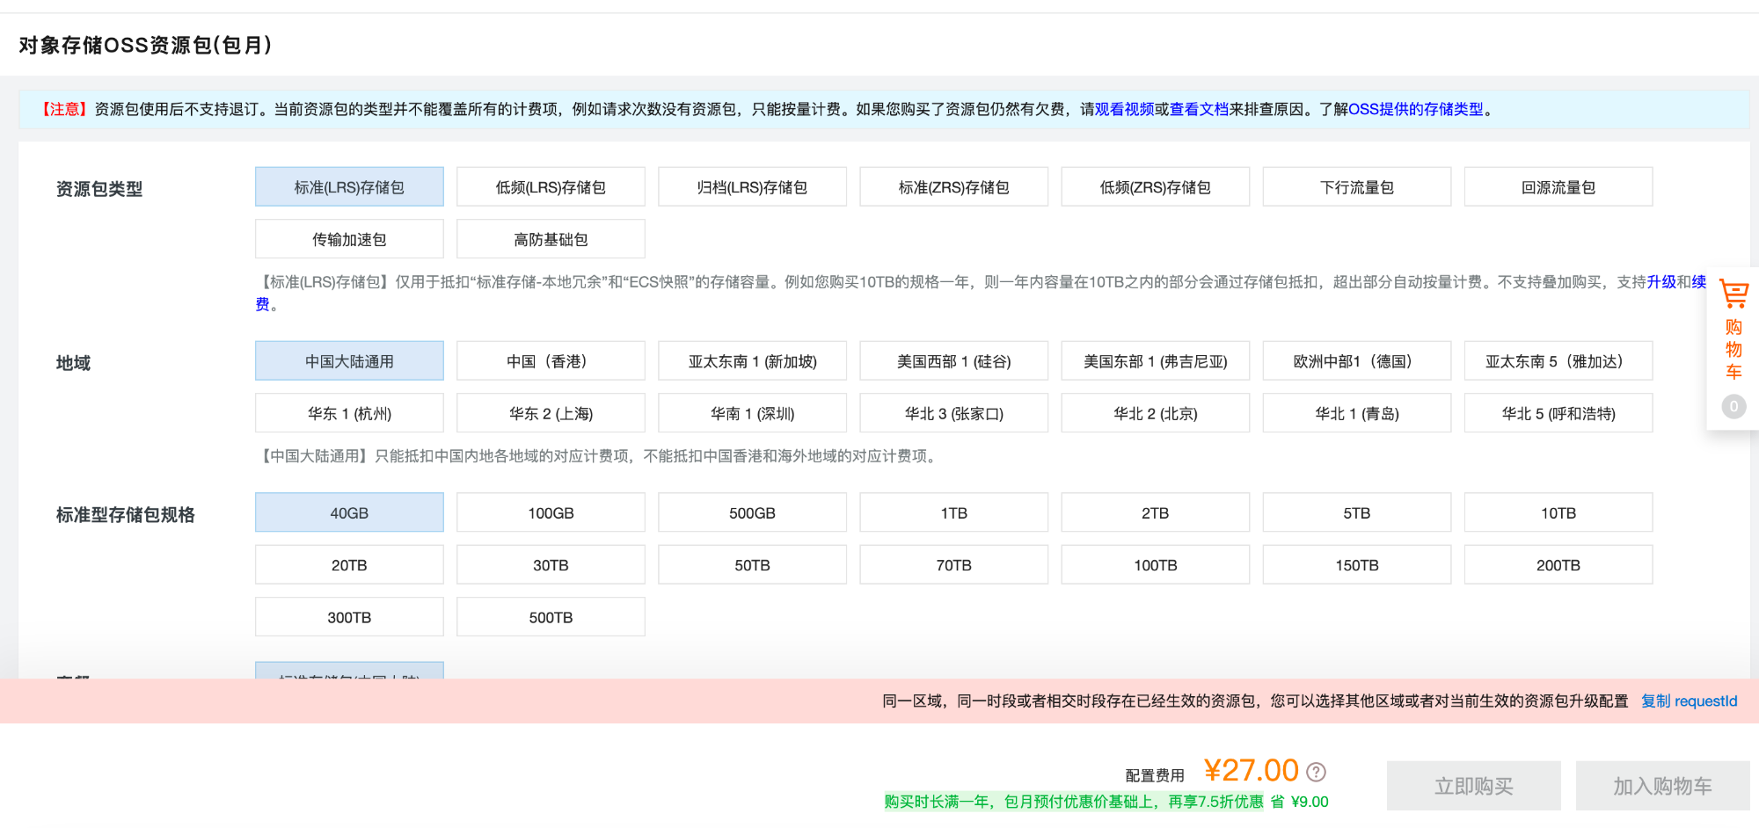Screen dimensions: 1759x828
Task: Open the 查看文档 link
Action: tap(1199, 109)
